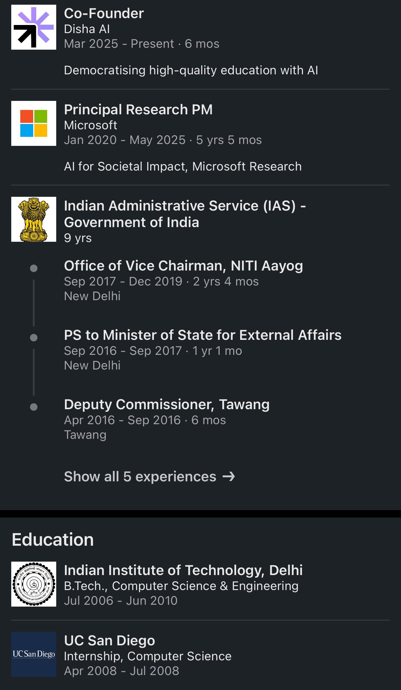
Task: Open Office of Vice Chairman, NITI Aayog
Action: (183, 266)
